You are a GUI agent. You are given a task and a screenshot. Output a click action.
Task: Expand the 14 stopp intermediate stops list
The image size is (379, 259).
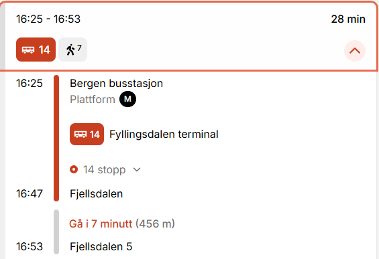tap(105, 169)
